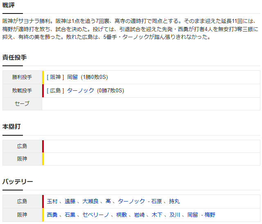Open 持丸 catcher link

click(174, 202)
